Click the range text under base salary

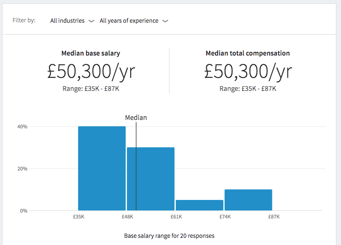point(91,88)
